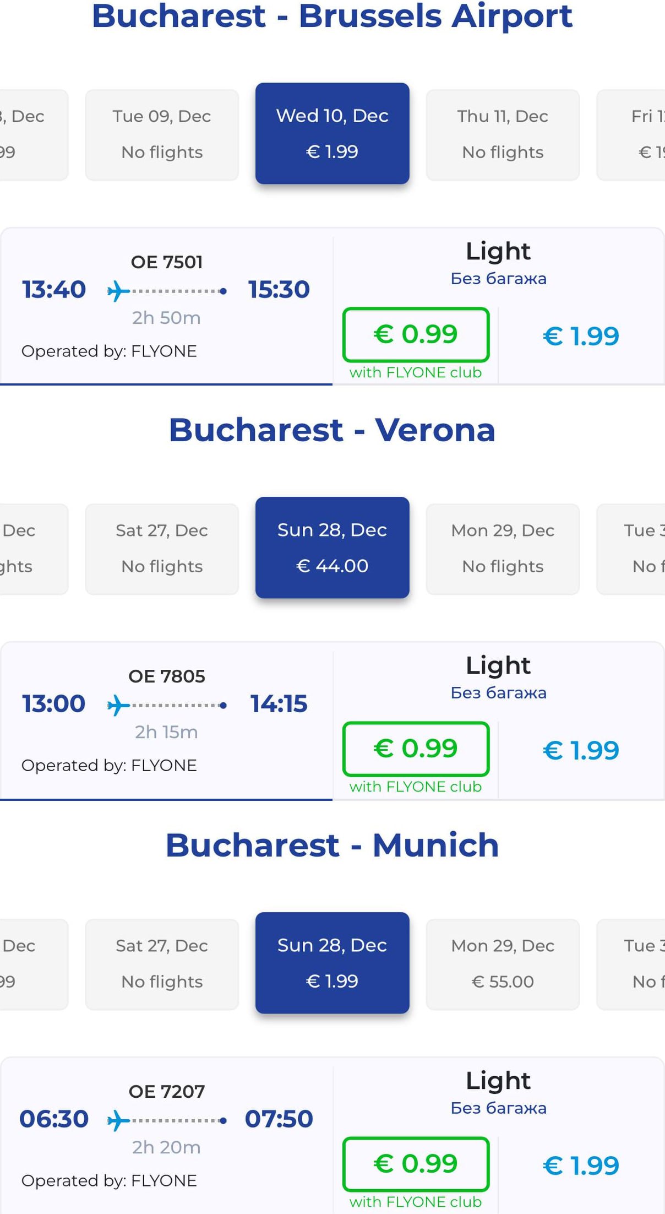The image size is (665, 1214).
Task: Choose Mon 29, Dec €55.00 Munich date
Action: [x=503, y=963]
